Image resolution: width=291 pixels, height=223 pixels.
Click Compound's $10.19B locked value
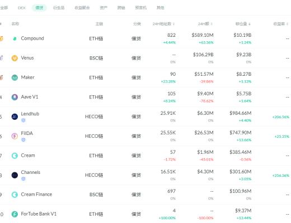(242, 35)
